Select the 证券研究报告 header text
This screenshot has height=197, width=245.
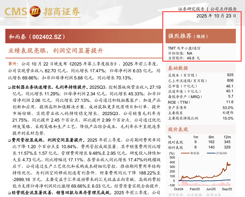click(x=191, y=9)
